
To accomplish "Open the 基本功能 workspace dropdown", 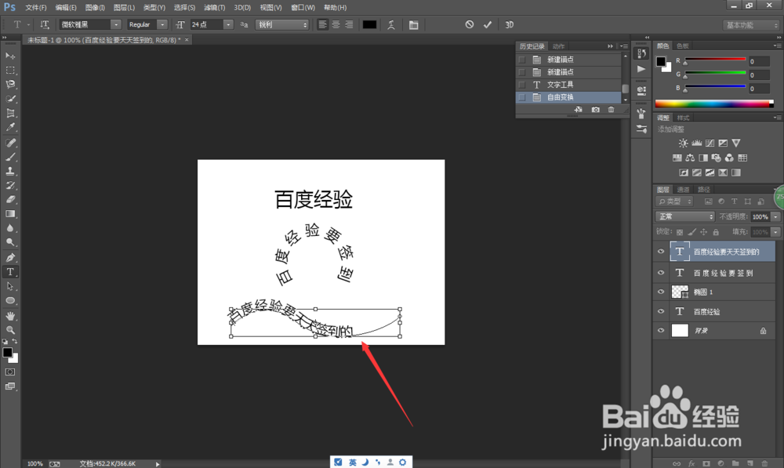I will (751, 25).
